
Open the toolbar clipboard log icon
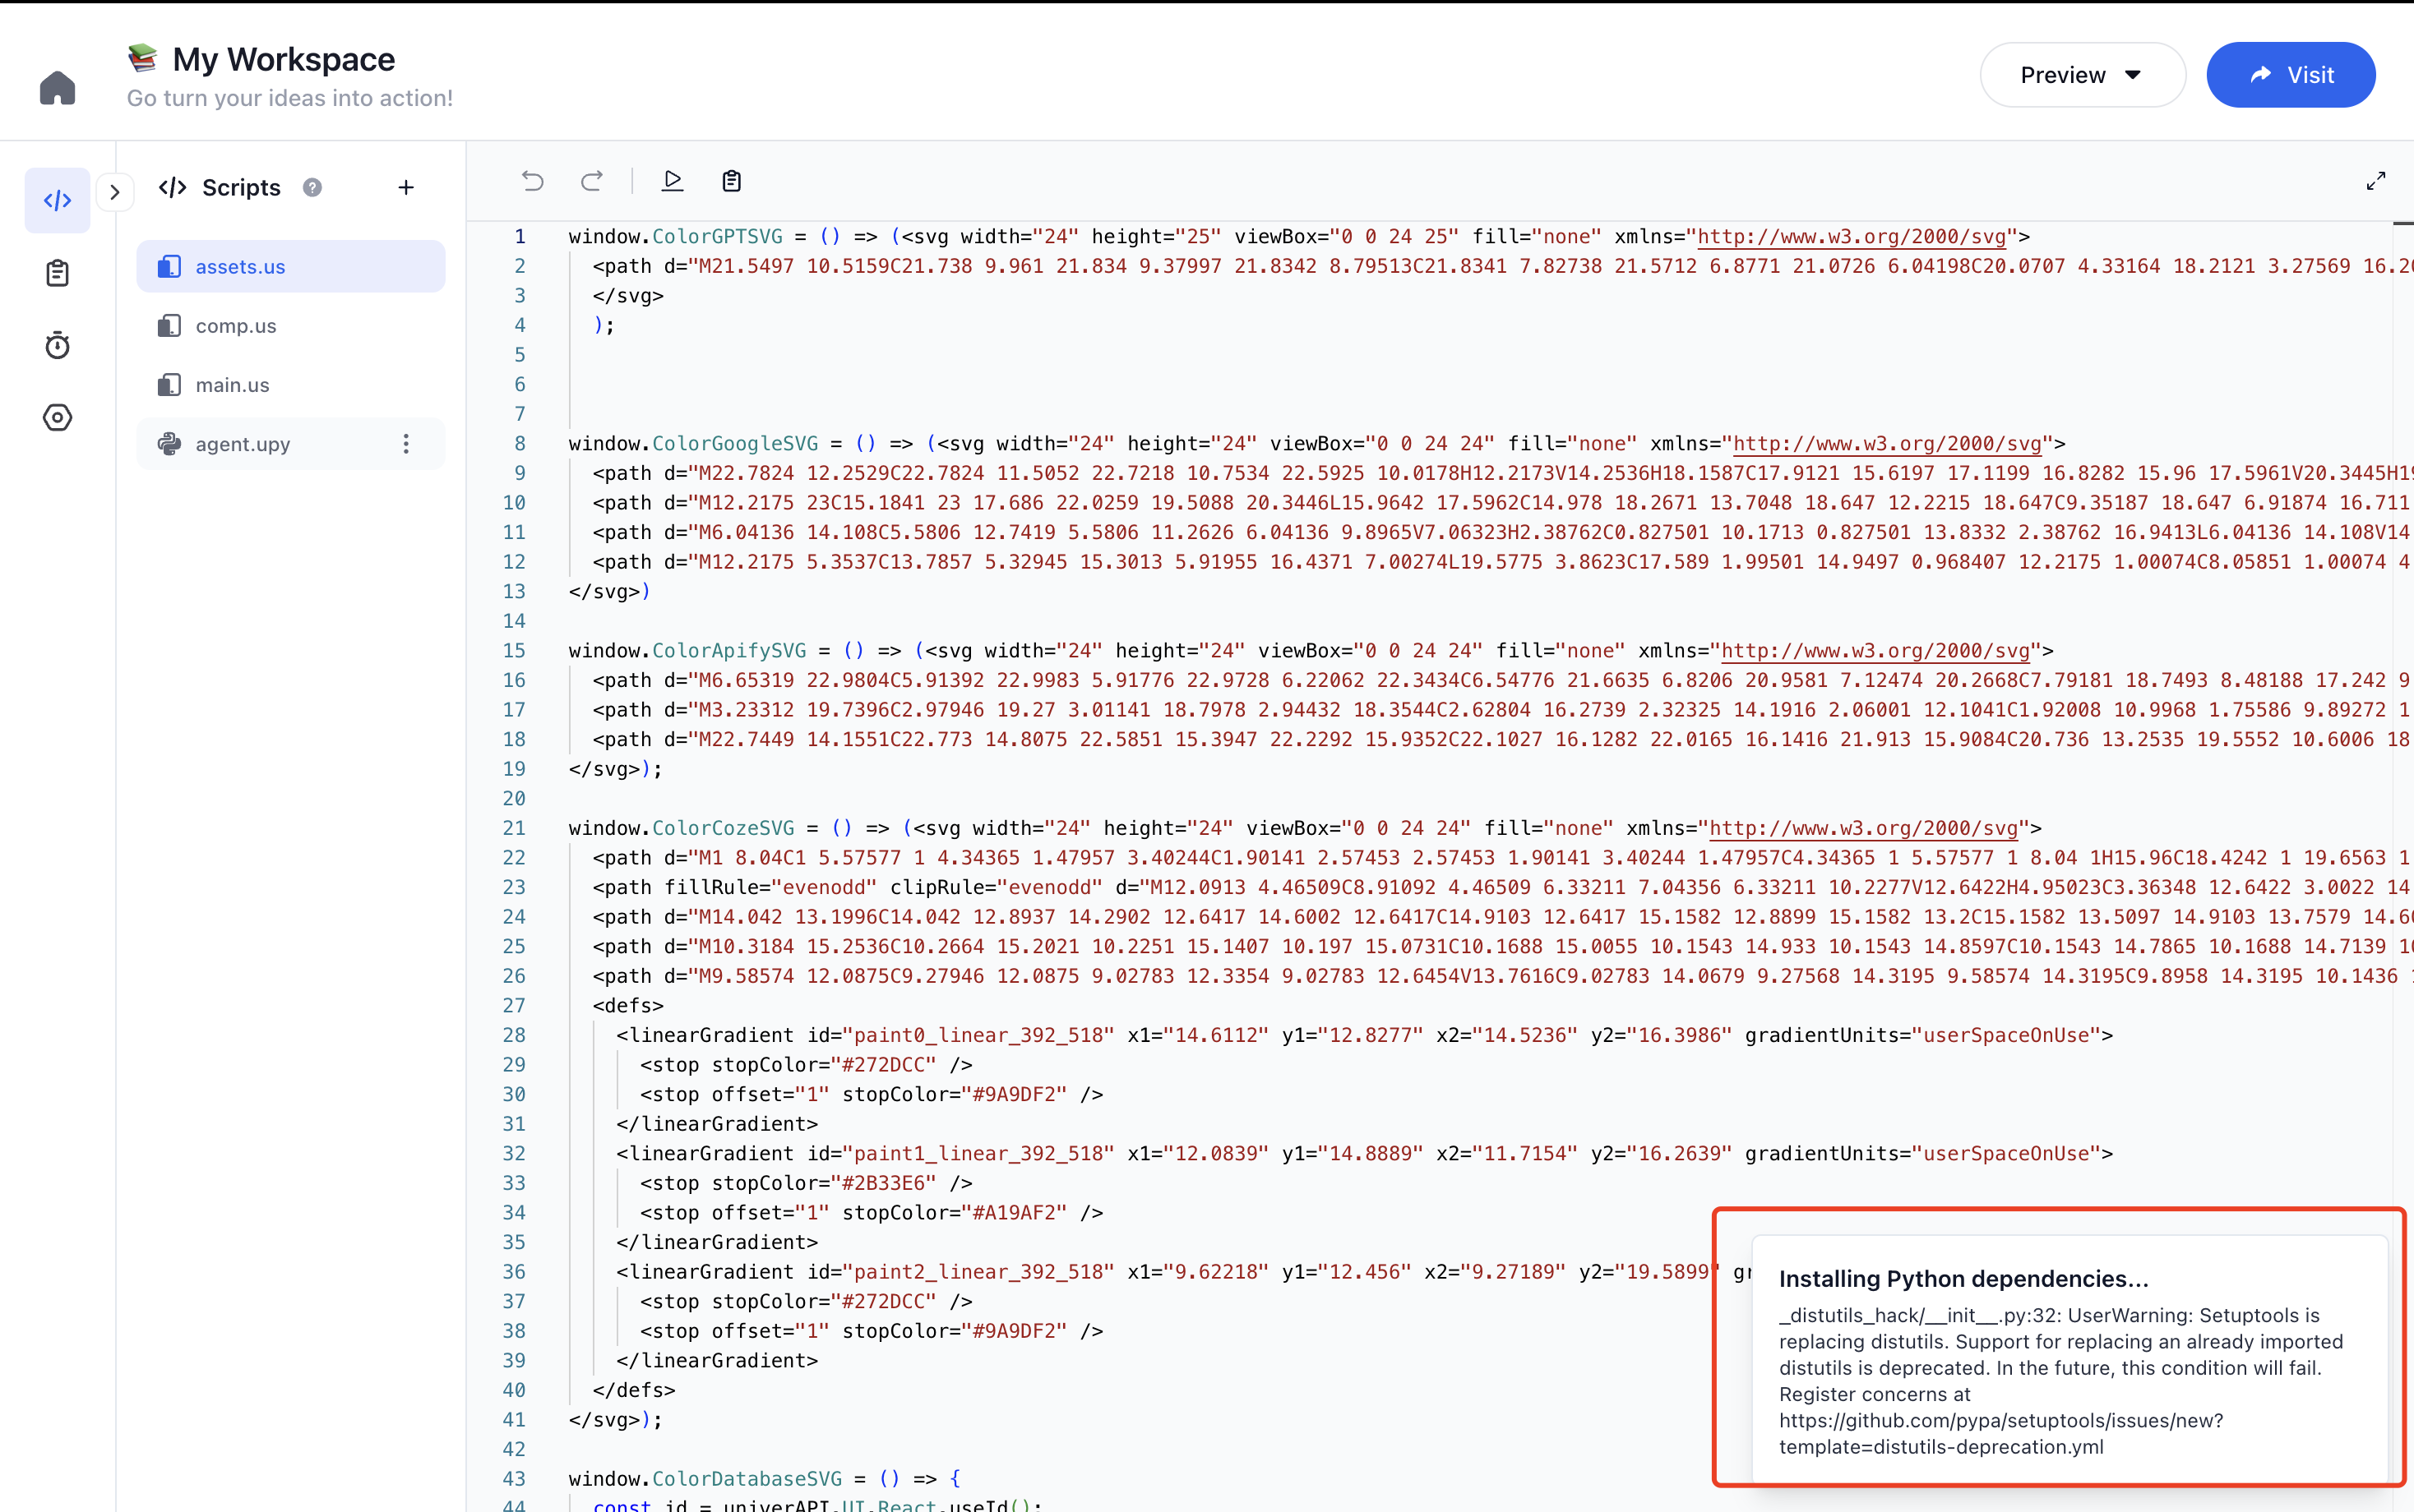click(731, 181)
